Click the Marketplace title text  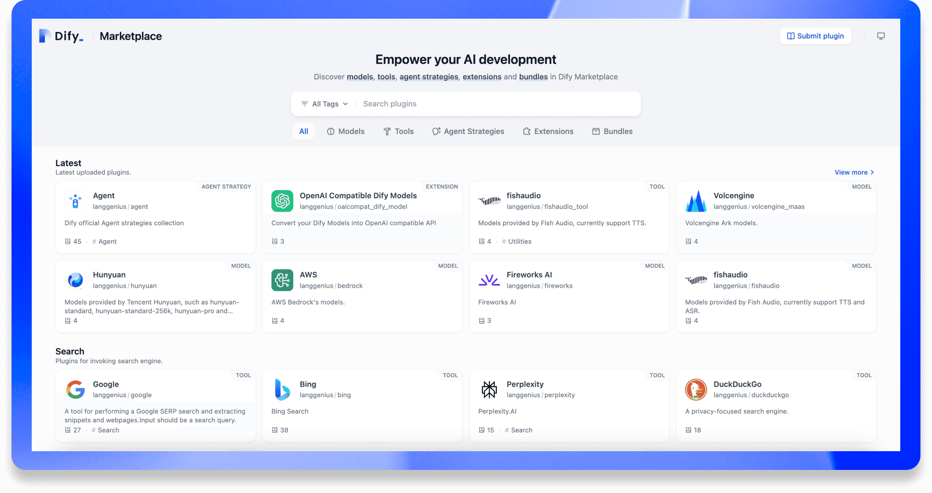pos(131,36)
